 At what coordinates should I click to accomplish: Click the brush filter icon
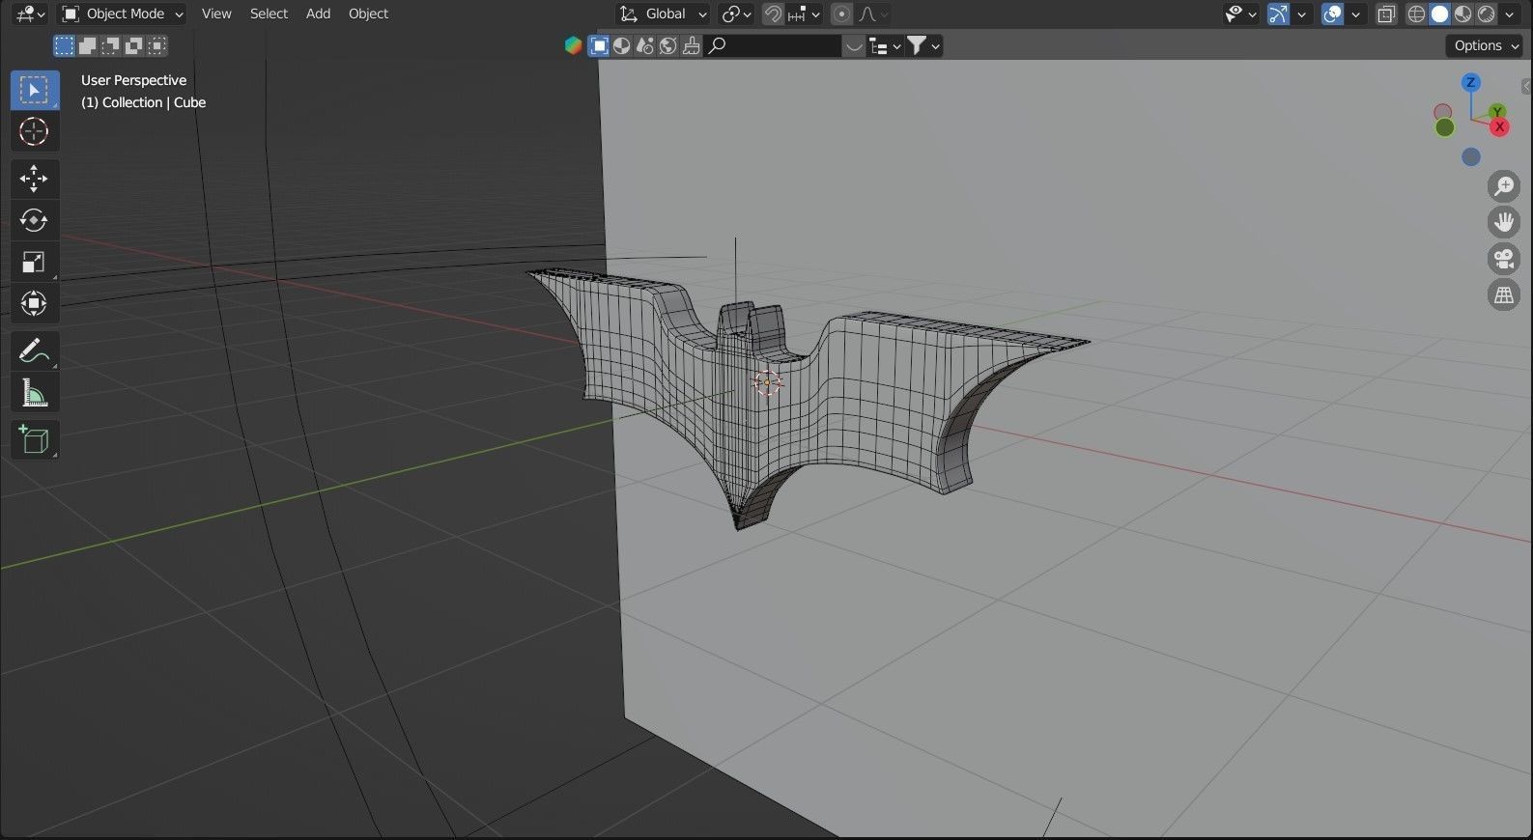(x=691, y=45)
